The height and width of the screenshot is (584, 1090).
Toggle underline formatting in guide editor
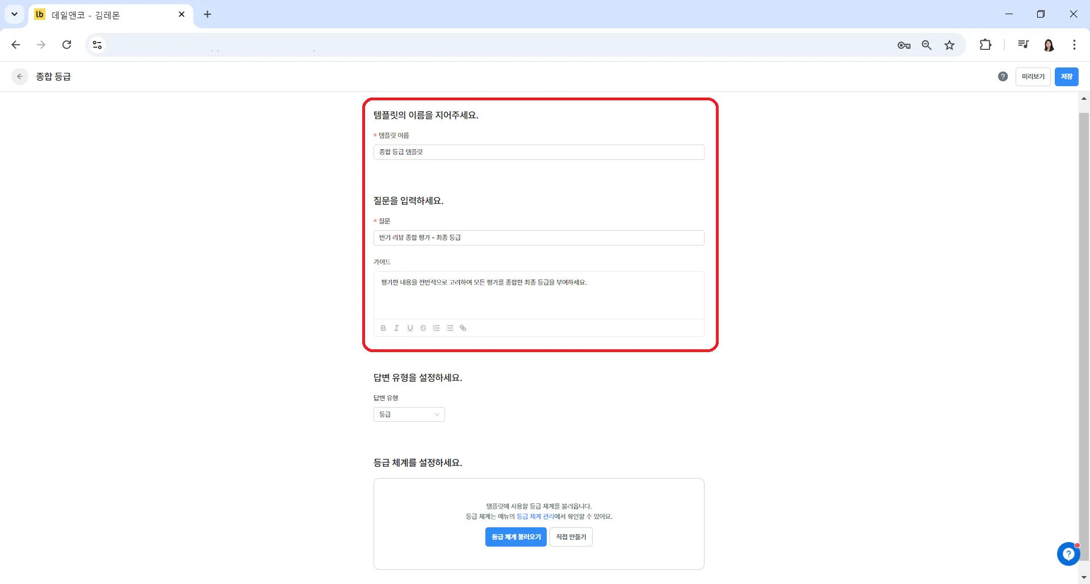point(410,328)
